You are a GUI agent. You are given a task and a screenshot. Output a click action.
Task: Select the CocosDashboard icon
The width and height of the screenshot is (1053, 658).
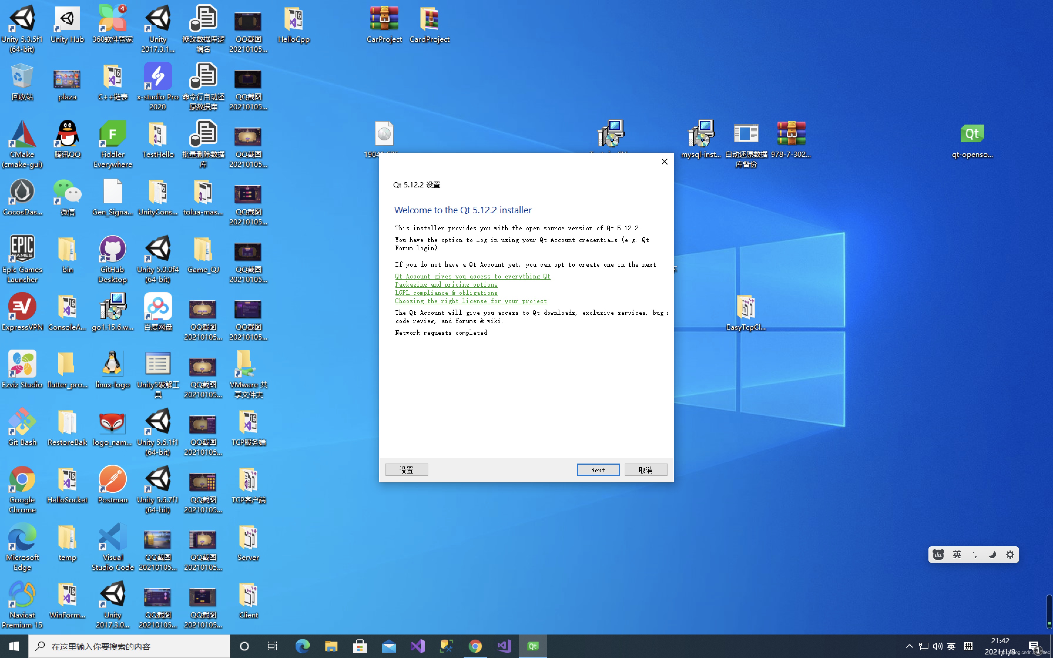[22, 197]
